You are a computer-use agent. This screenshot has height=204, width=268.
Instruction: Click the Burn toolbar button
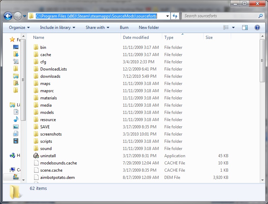(124, 28)
